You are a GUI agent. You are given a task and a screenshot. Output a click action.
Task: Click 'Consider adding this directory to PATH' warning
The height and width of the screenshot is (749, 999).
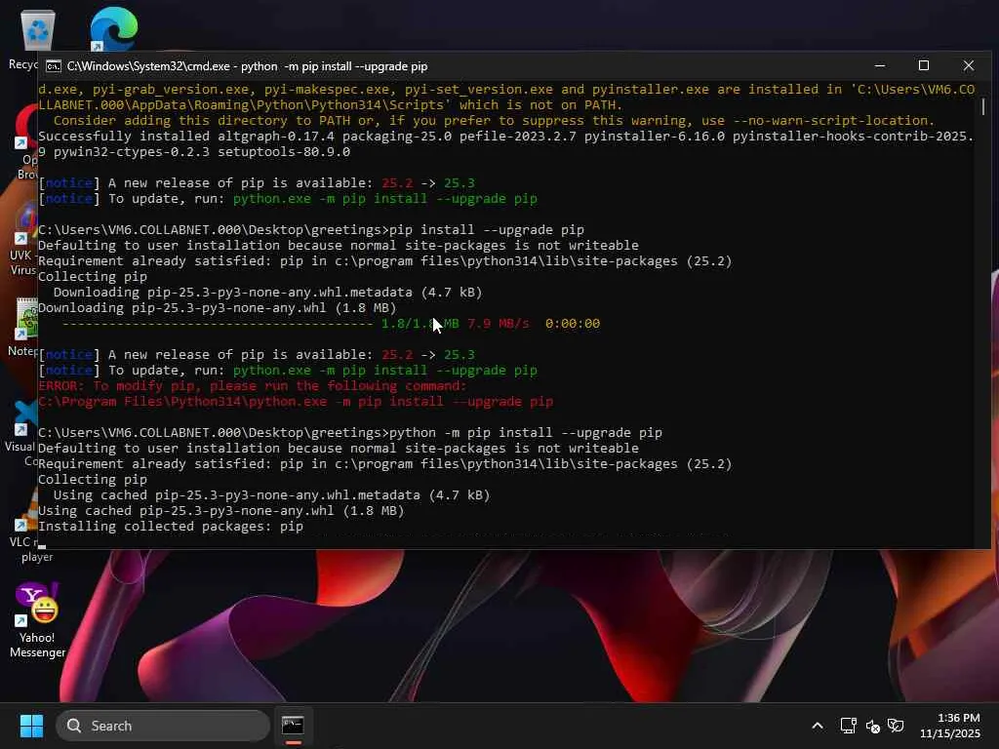click(x=494, y=121)
